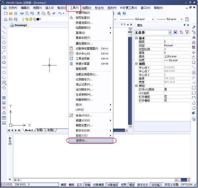Toggle the 对象追踪 status button
Screen dimensions: 198x188
click(x=113, y=185)
